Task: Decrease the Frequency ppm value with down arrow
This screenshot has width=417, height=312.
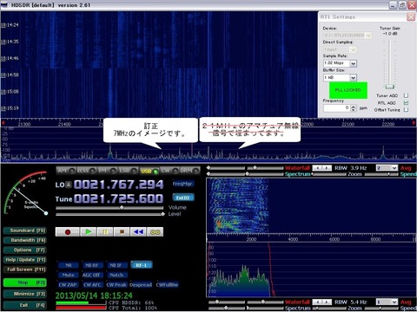Action: (353, 110)
